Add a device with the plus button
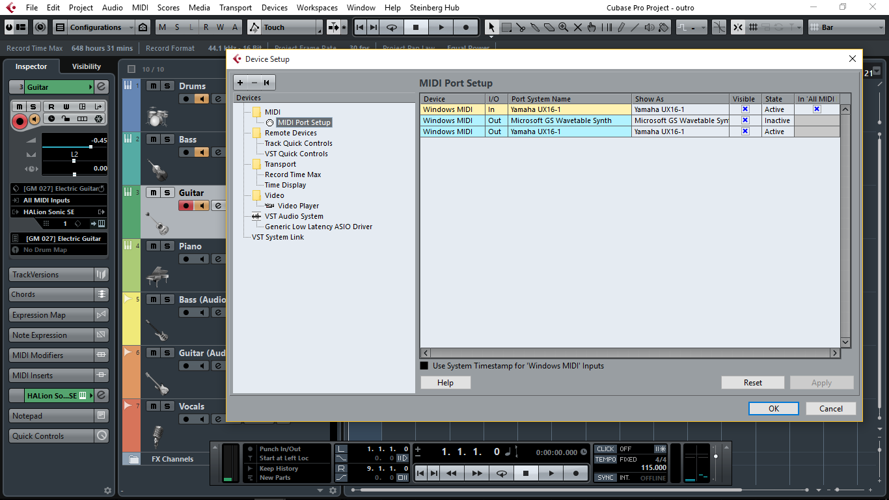889x500 pixels. 240,82
